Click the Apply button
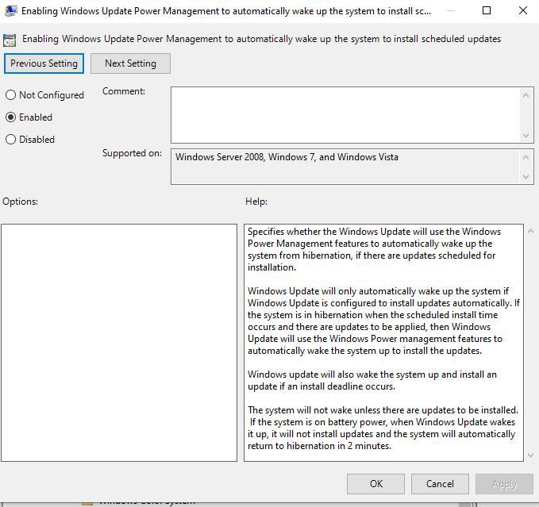 click(504, 484)
